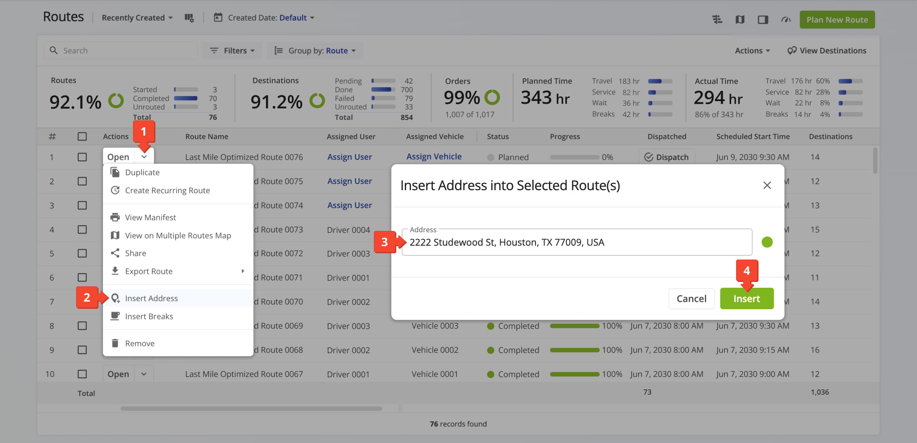Click the green geocode status dot beside the address
This screenshot has height=443, width=917.
767,242
